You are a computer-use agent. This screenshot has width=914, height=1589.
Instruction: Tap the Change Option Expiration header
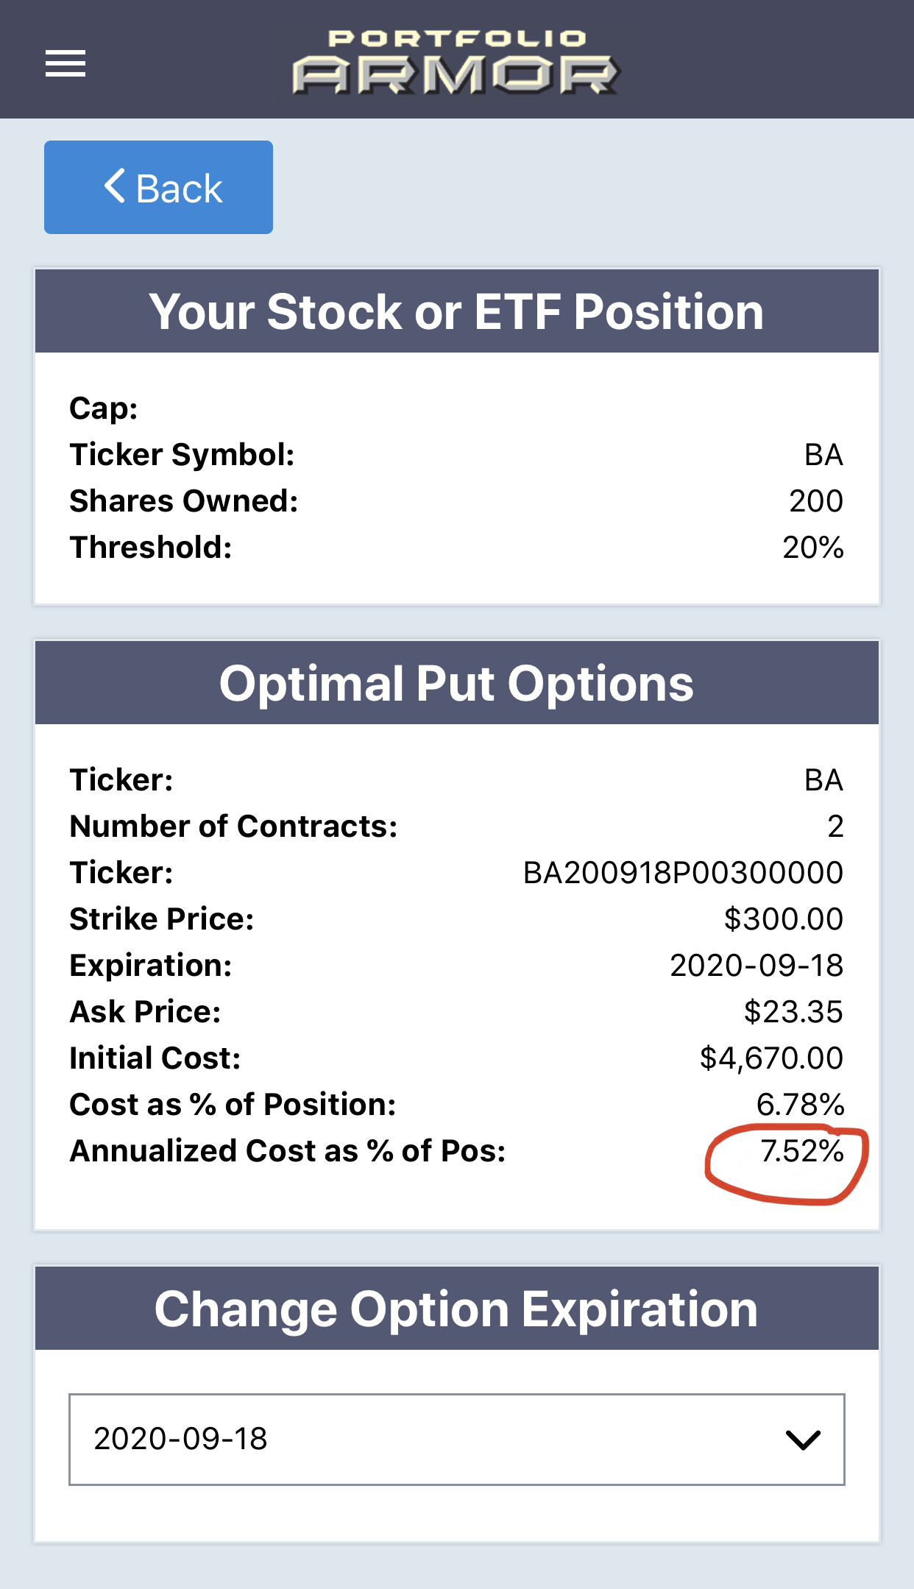click(456, 1309)
